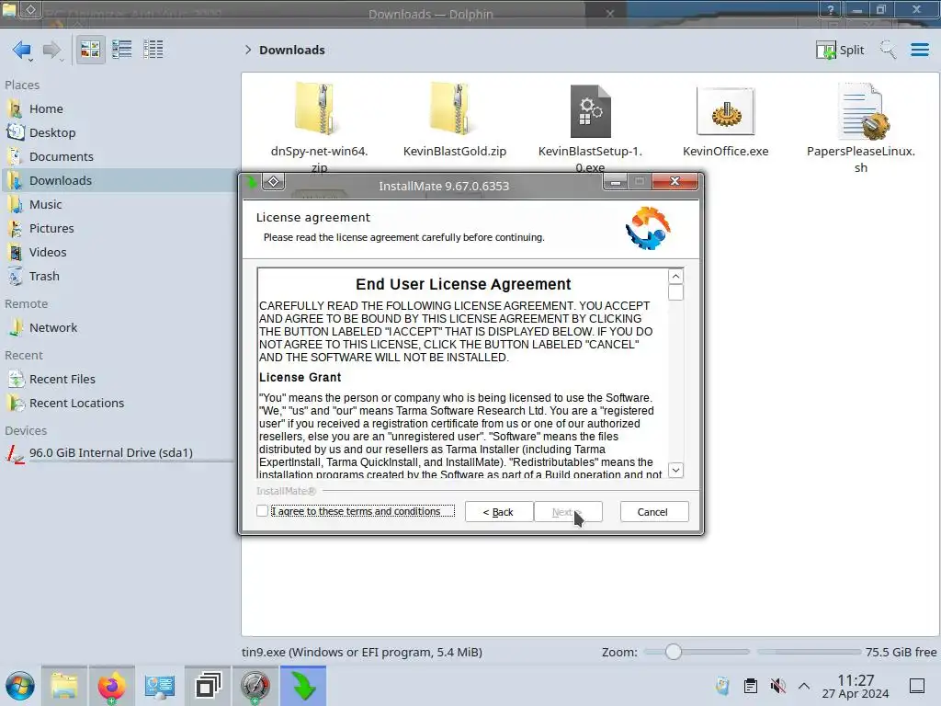The width and height of the screenshot is (941, 706).
Task: Close the InstallMate window
Action: [x=675, y=181]
